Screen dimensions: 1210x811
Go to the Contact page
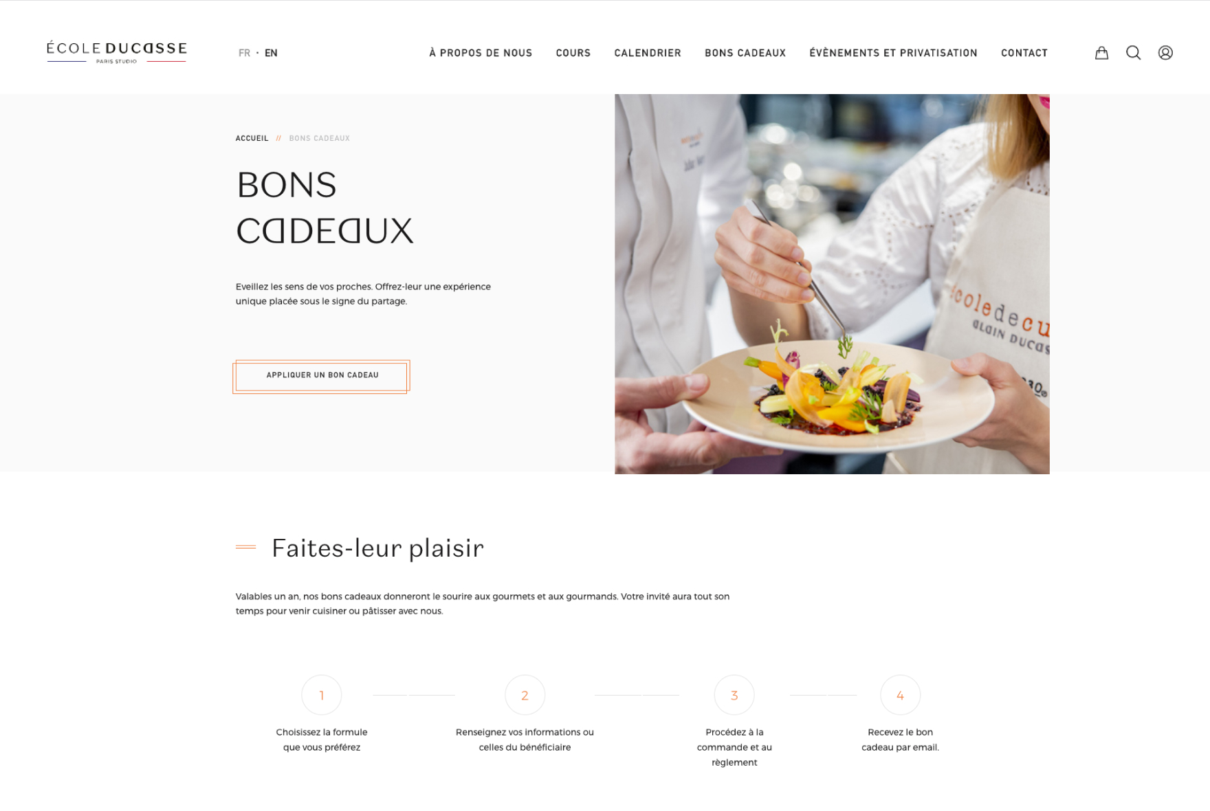tap(1024, 53)
